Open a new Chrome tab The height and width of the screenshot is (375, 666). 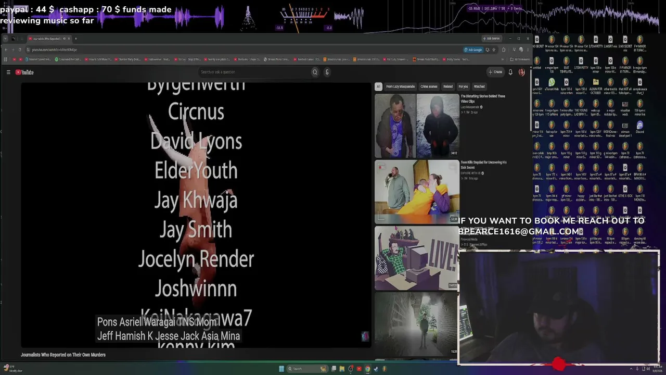point(75,39)
